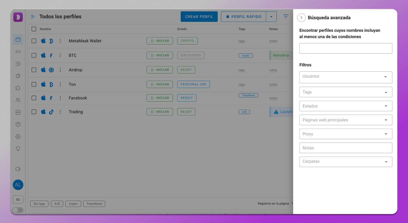Select the Sin tags filter at bottom
The image size is (408, 223).
(39, 204)
